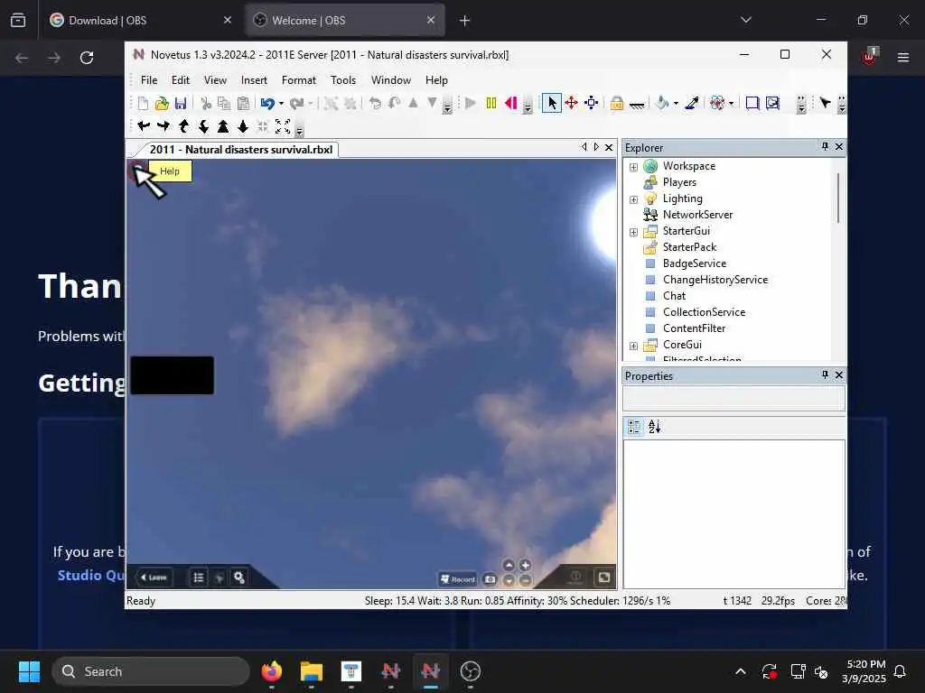Toggle fullscreen in the game view
This screenshot has height=693, width=925.
tap(603, 577)
